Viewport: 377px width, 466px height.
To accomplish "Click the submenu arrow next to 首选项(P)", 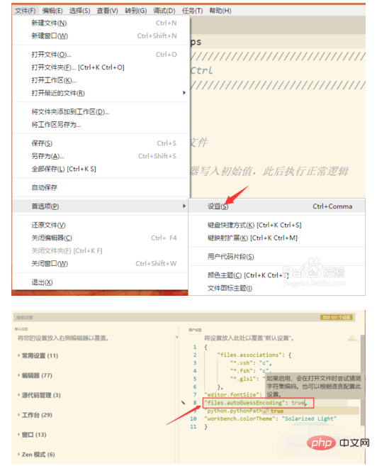I will point(184,206).
